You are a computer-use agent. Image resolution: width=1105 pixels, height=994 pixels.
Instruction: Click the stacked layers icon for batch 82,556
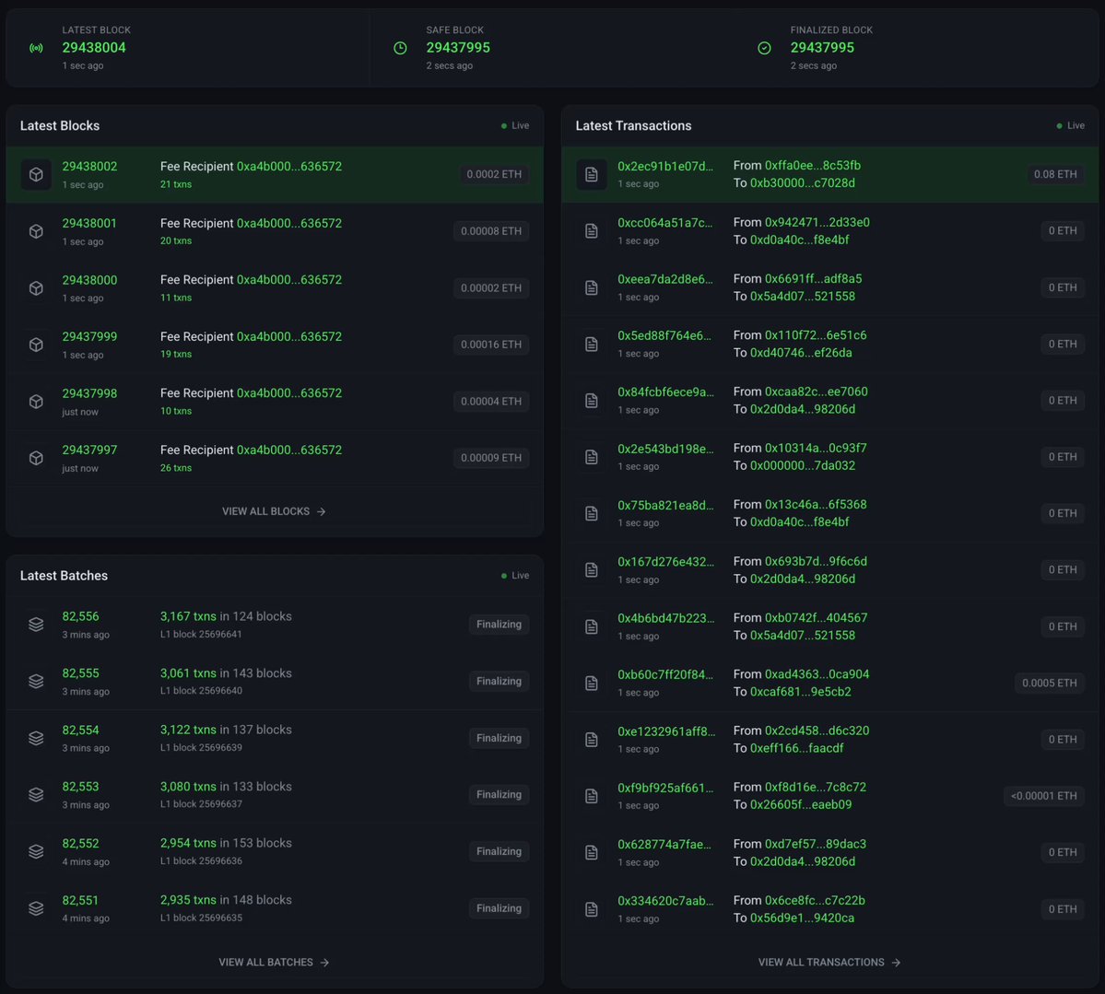pos(36,625)
